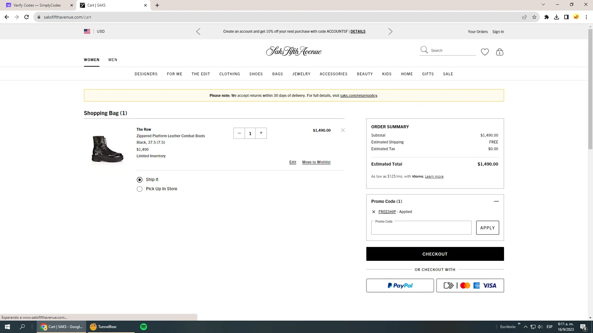The image size is (593, 333).
Task: Open the wishlist heart icon
Action: 485,52
